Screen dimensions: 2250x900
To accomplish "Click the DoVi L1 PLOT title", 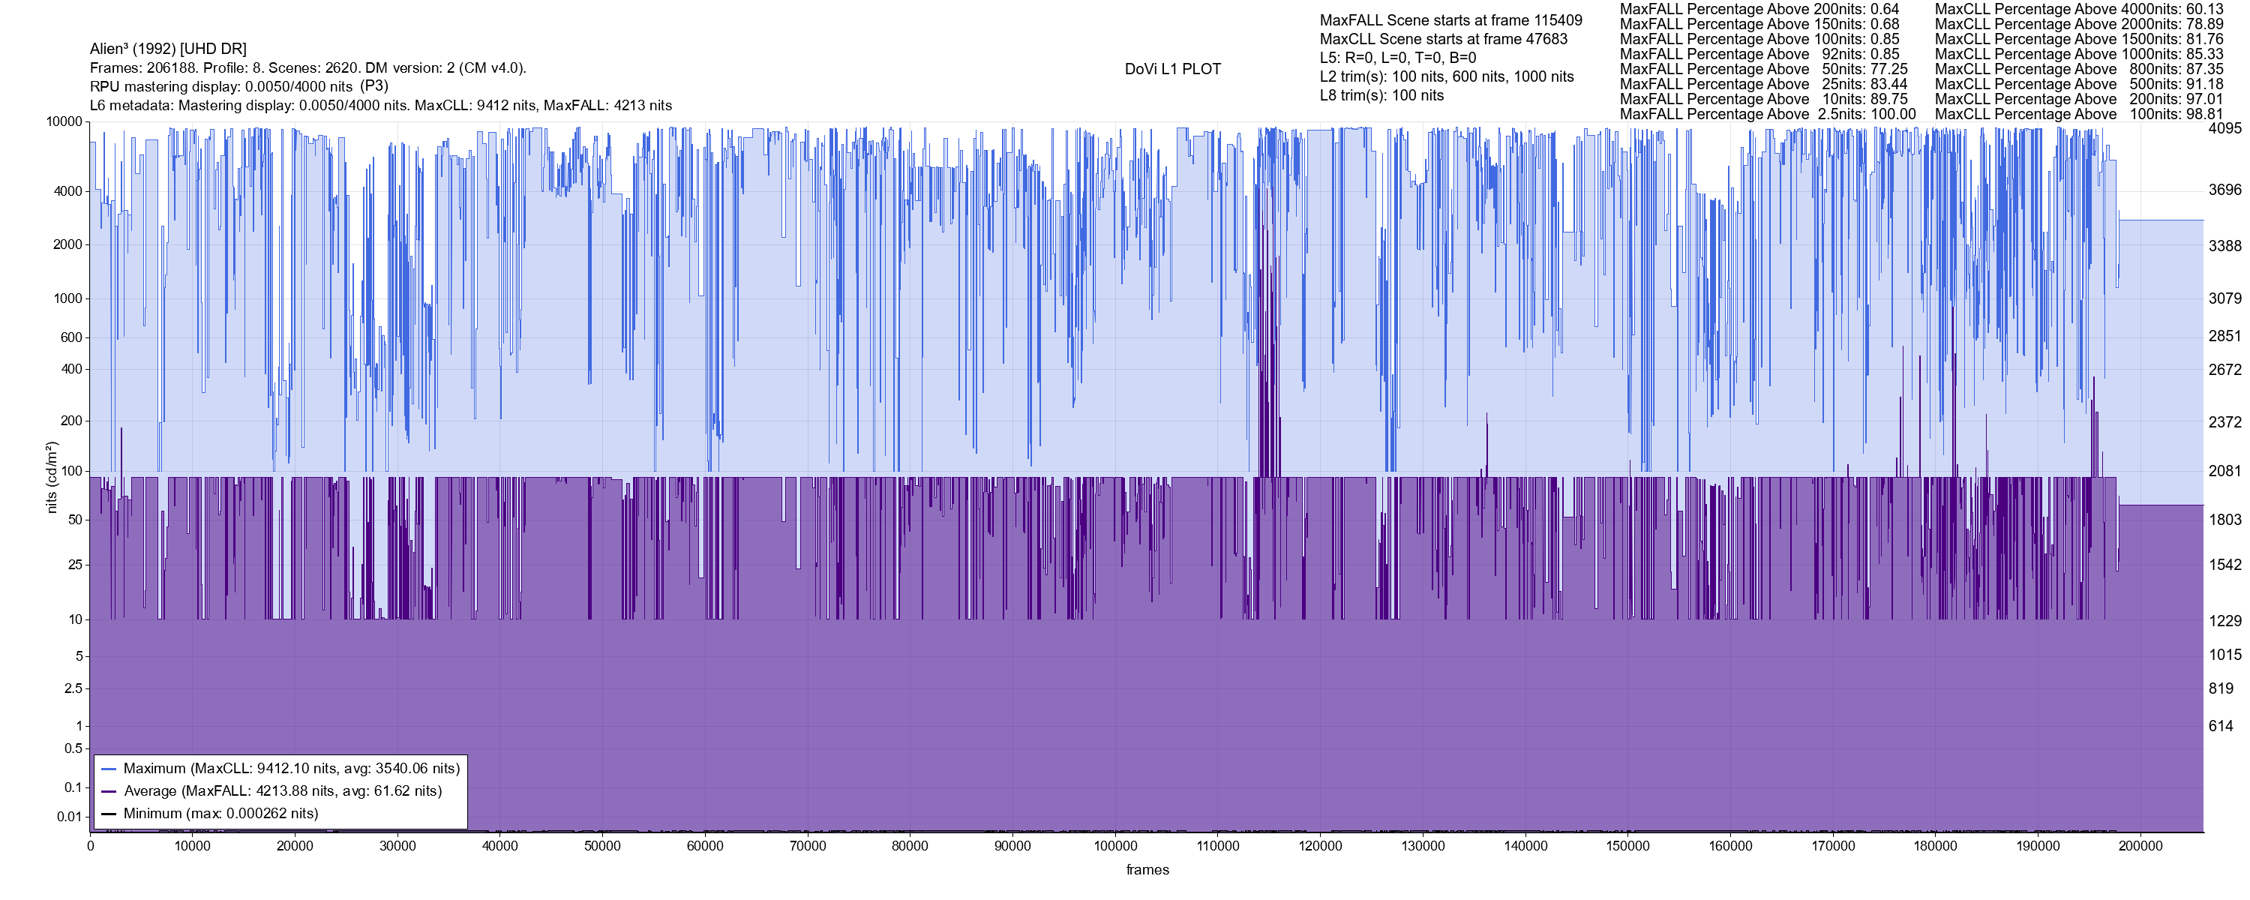I will [x=1172, y=69].
